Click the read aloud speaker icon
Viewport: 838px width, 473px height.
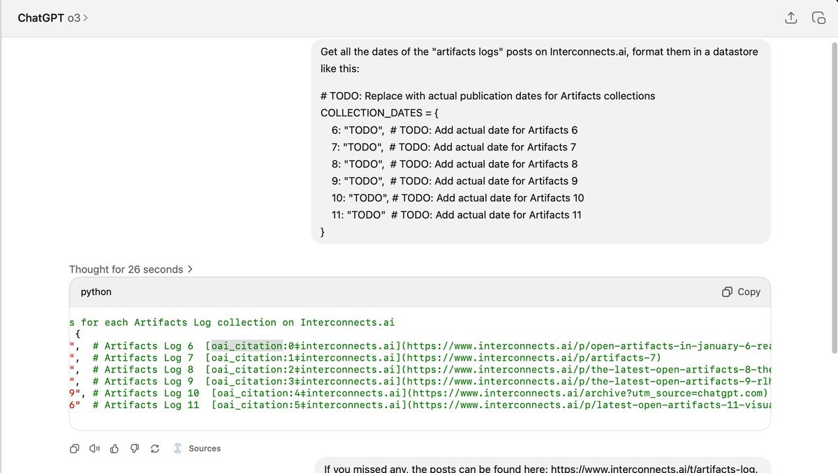point(95,449)
